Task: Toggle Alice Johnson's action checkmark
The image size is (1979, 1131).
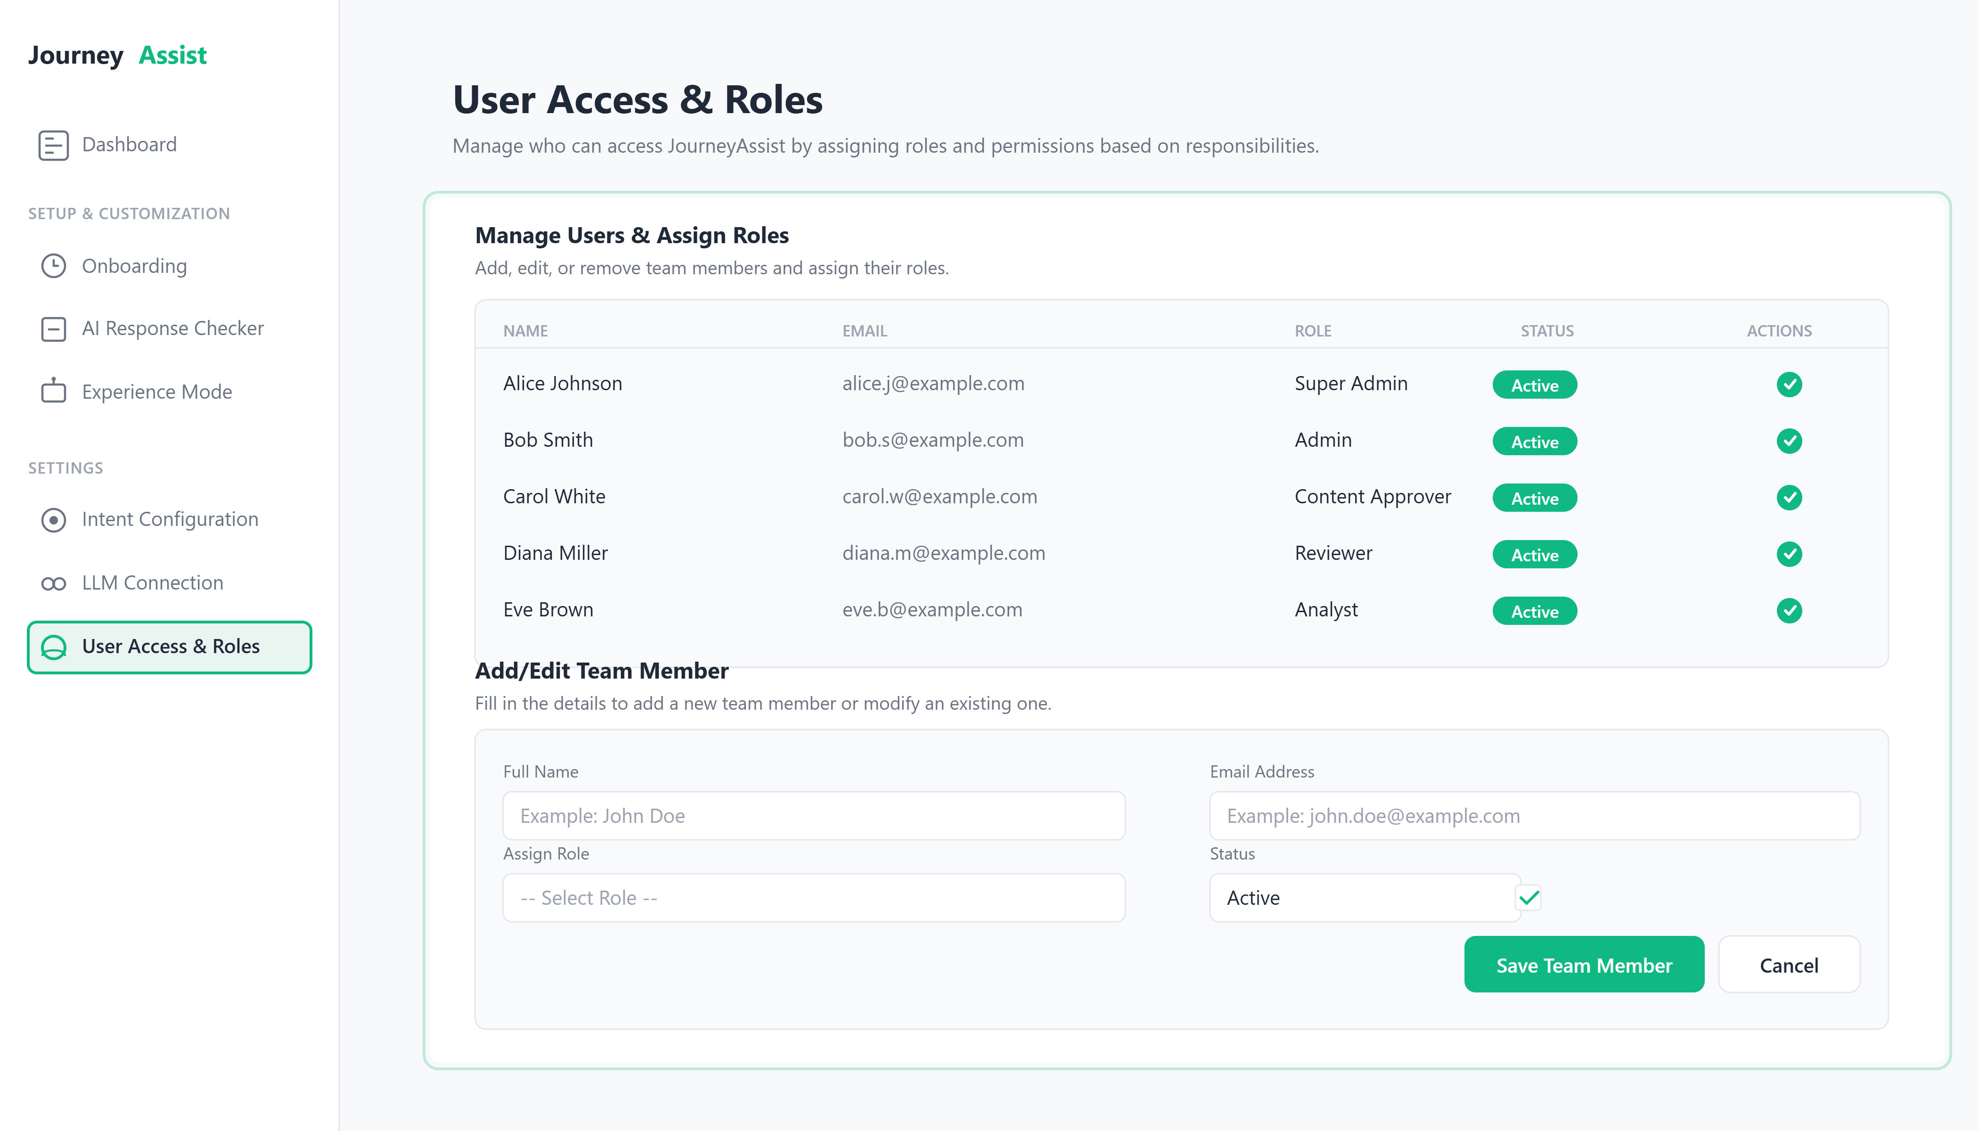Action: (x=1790, y=385)
